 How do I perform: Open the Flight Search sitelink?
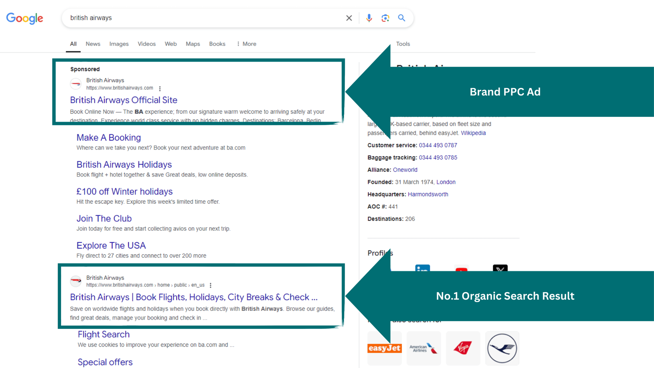click(x=104, y=334)
